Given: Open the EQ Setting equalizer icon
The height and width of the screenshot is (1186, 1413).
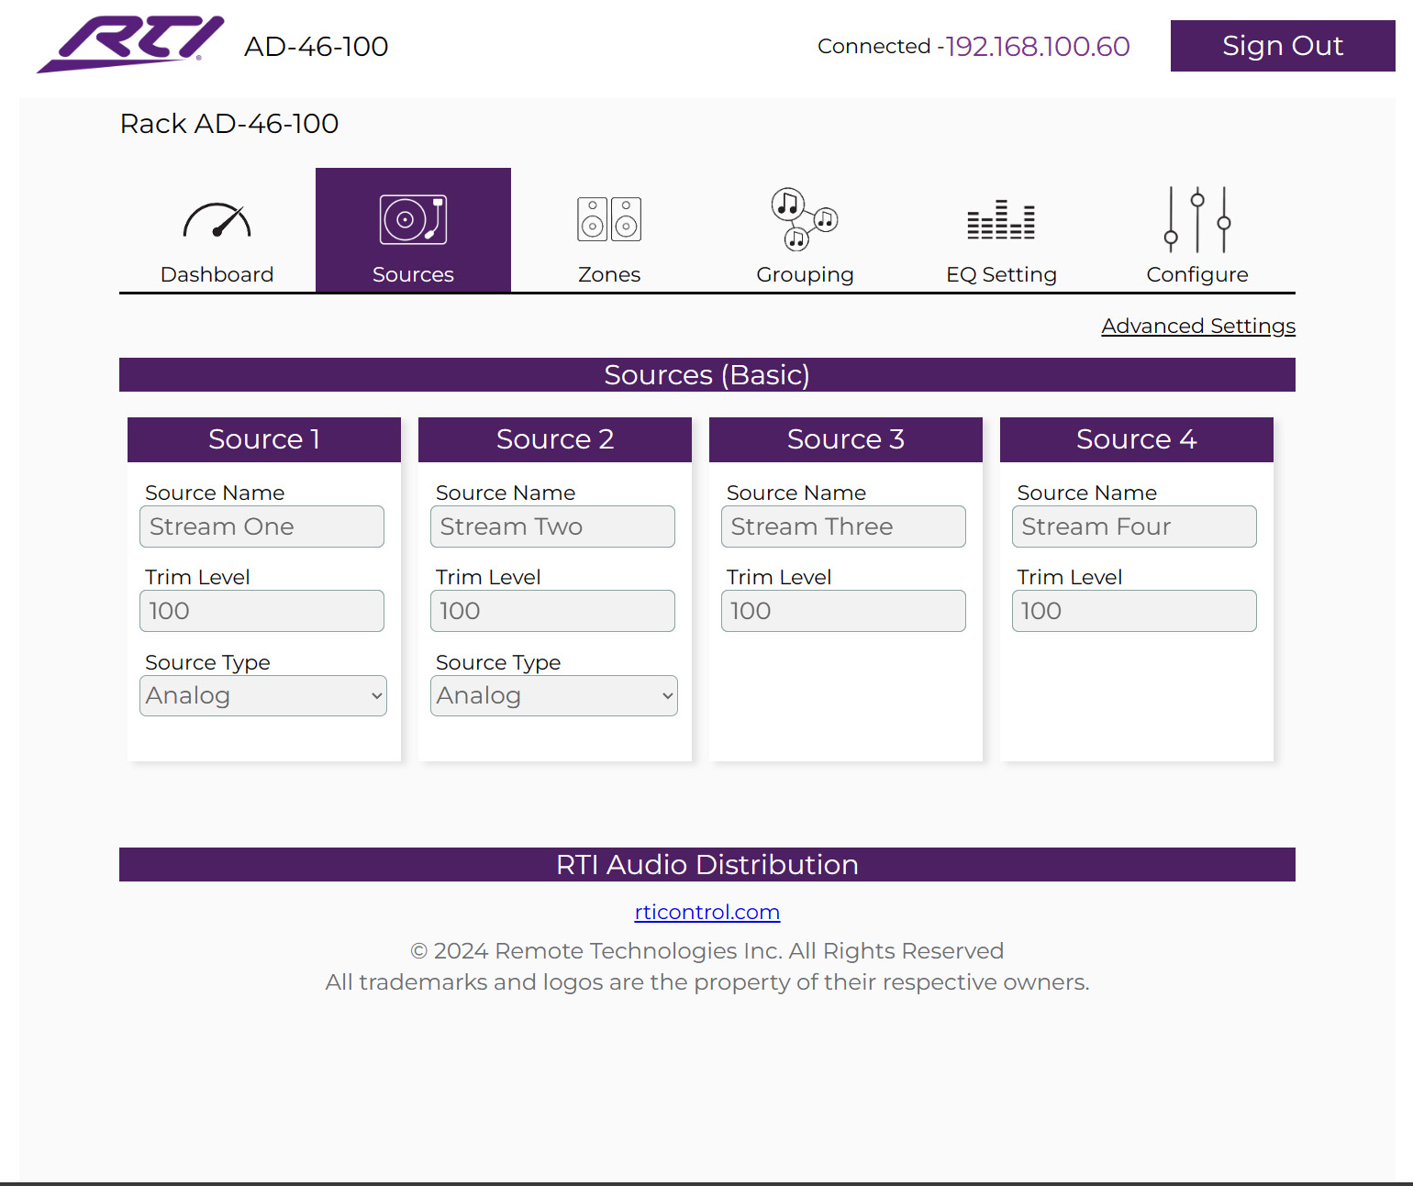Looking at the screenshot, I should coord(1001,220).
